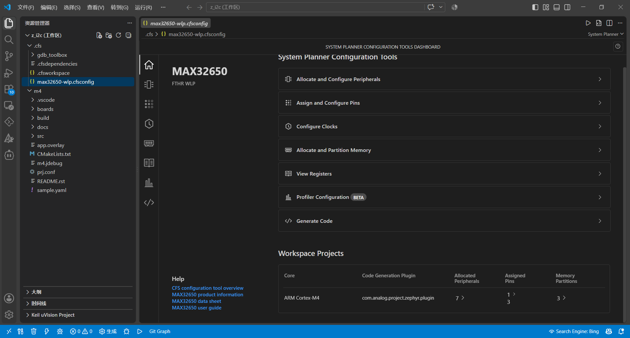Image resolution: width=630 pixels, height=338 pixels.
Task: Open Git Graph from status bar
Action: pyautogui.click(x=160, y=331)
